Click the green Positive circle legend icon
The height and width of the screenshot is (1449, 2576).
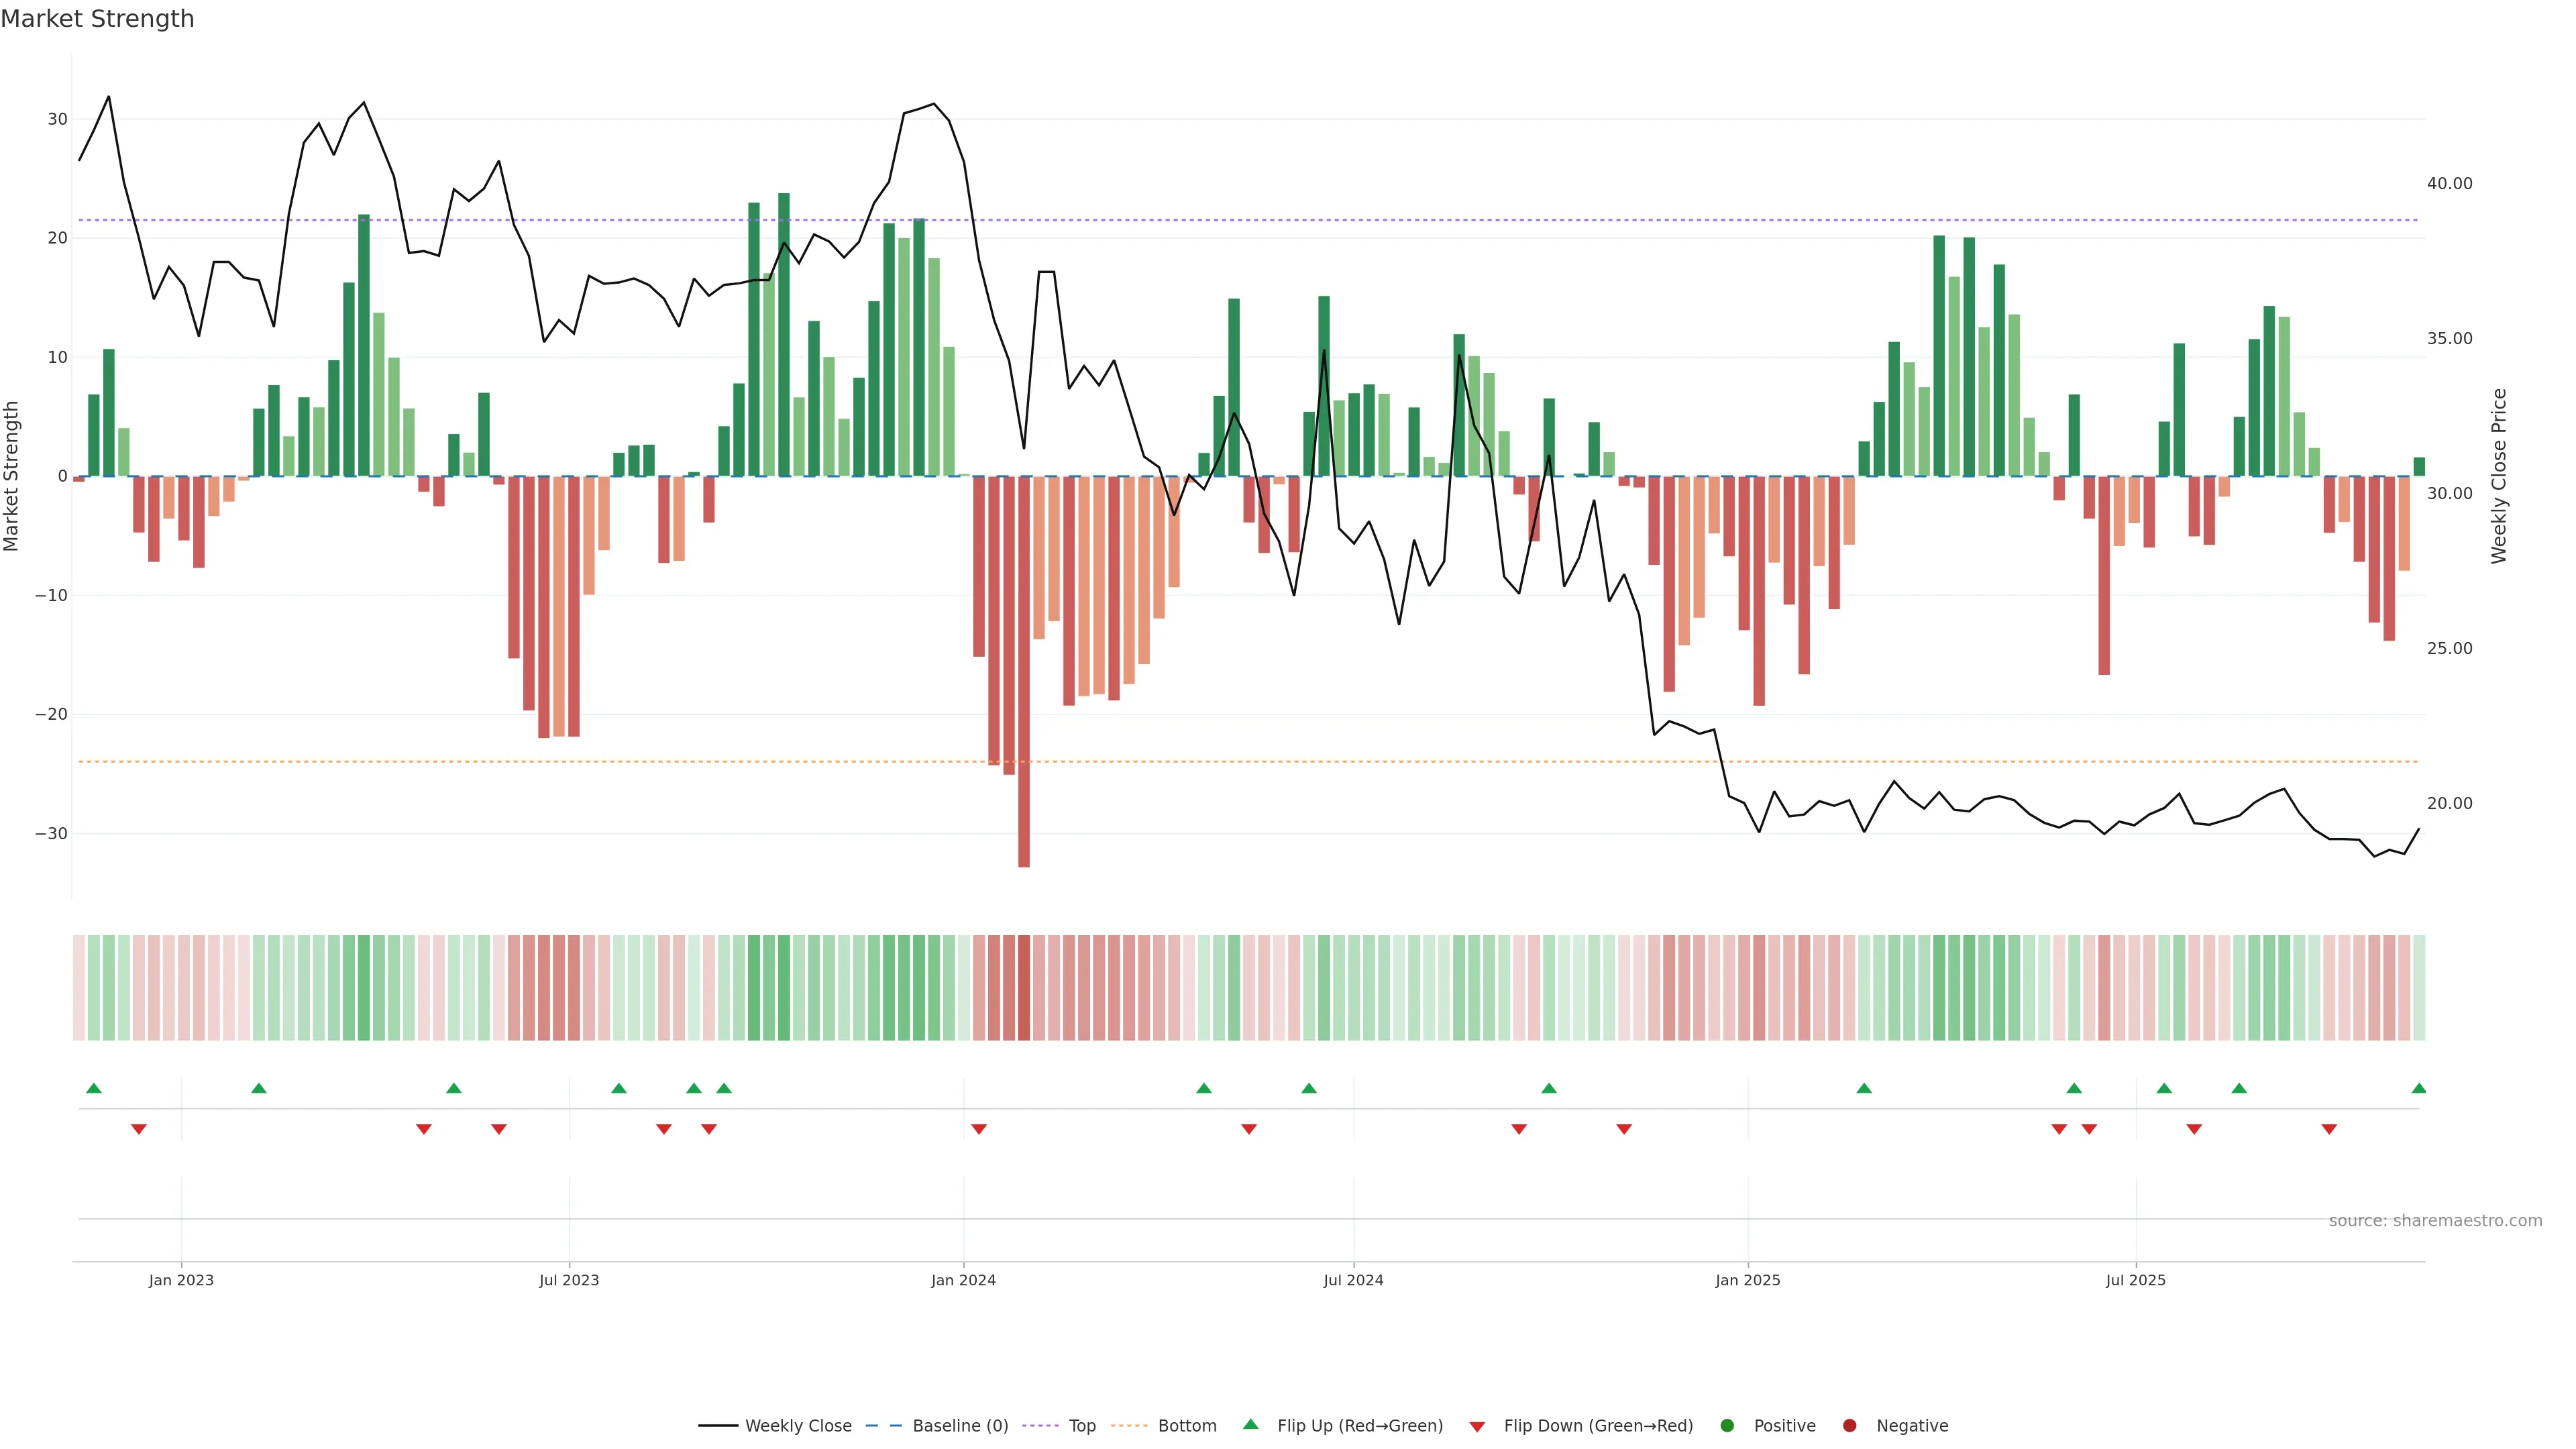[x=1727, y=1426]
